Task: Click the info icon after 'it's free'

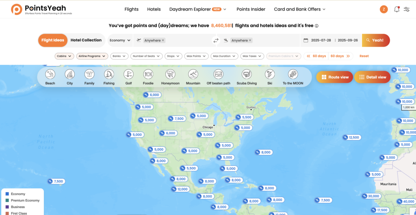Action: click(x=316, y=26)
